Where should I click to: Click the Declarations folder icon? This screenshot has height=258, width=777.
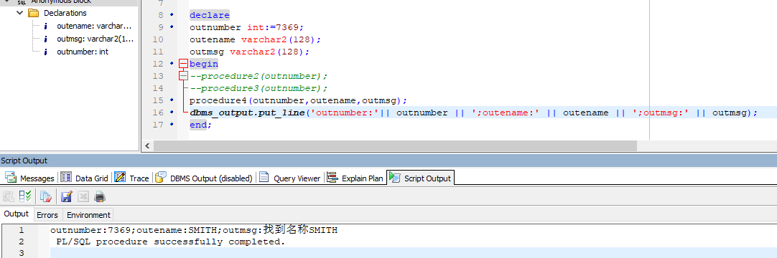click(x=34, y=13)
